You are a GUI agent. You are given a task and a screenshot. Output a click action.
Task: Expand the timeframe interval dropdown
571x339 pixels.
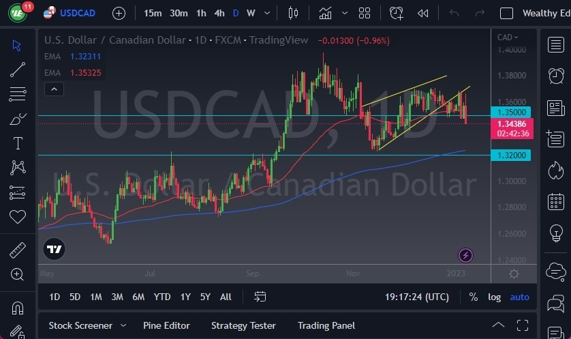tap(267, 14)
